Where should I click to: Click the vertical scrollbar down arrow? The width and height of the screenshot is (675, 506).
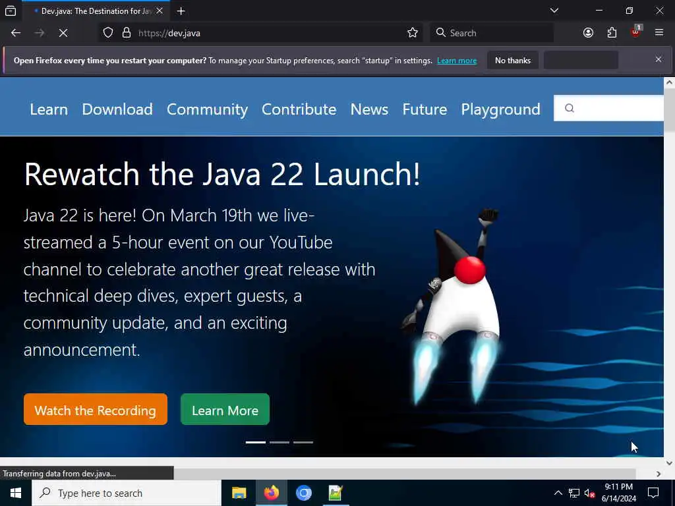(x=669, y=463)
